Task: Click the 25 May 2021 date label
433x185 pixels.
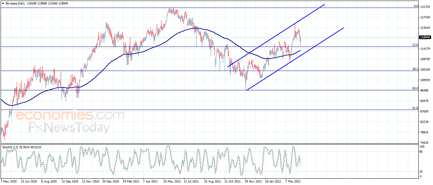Action: 172,182
